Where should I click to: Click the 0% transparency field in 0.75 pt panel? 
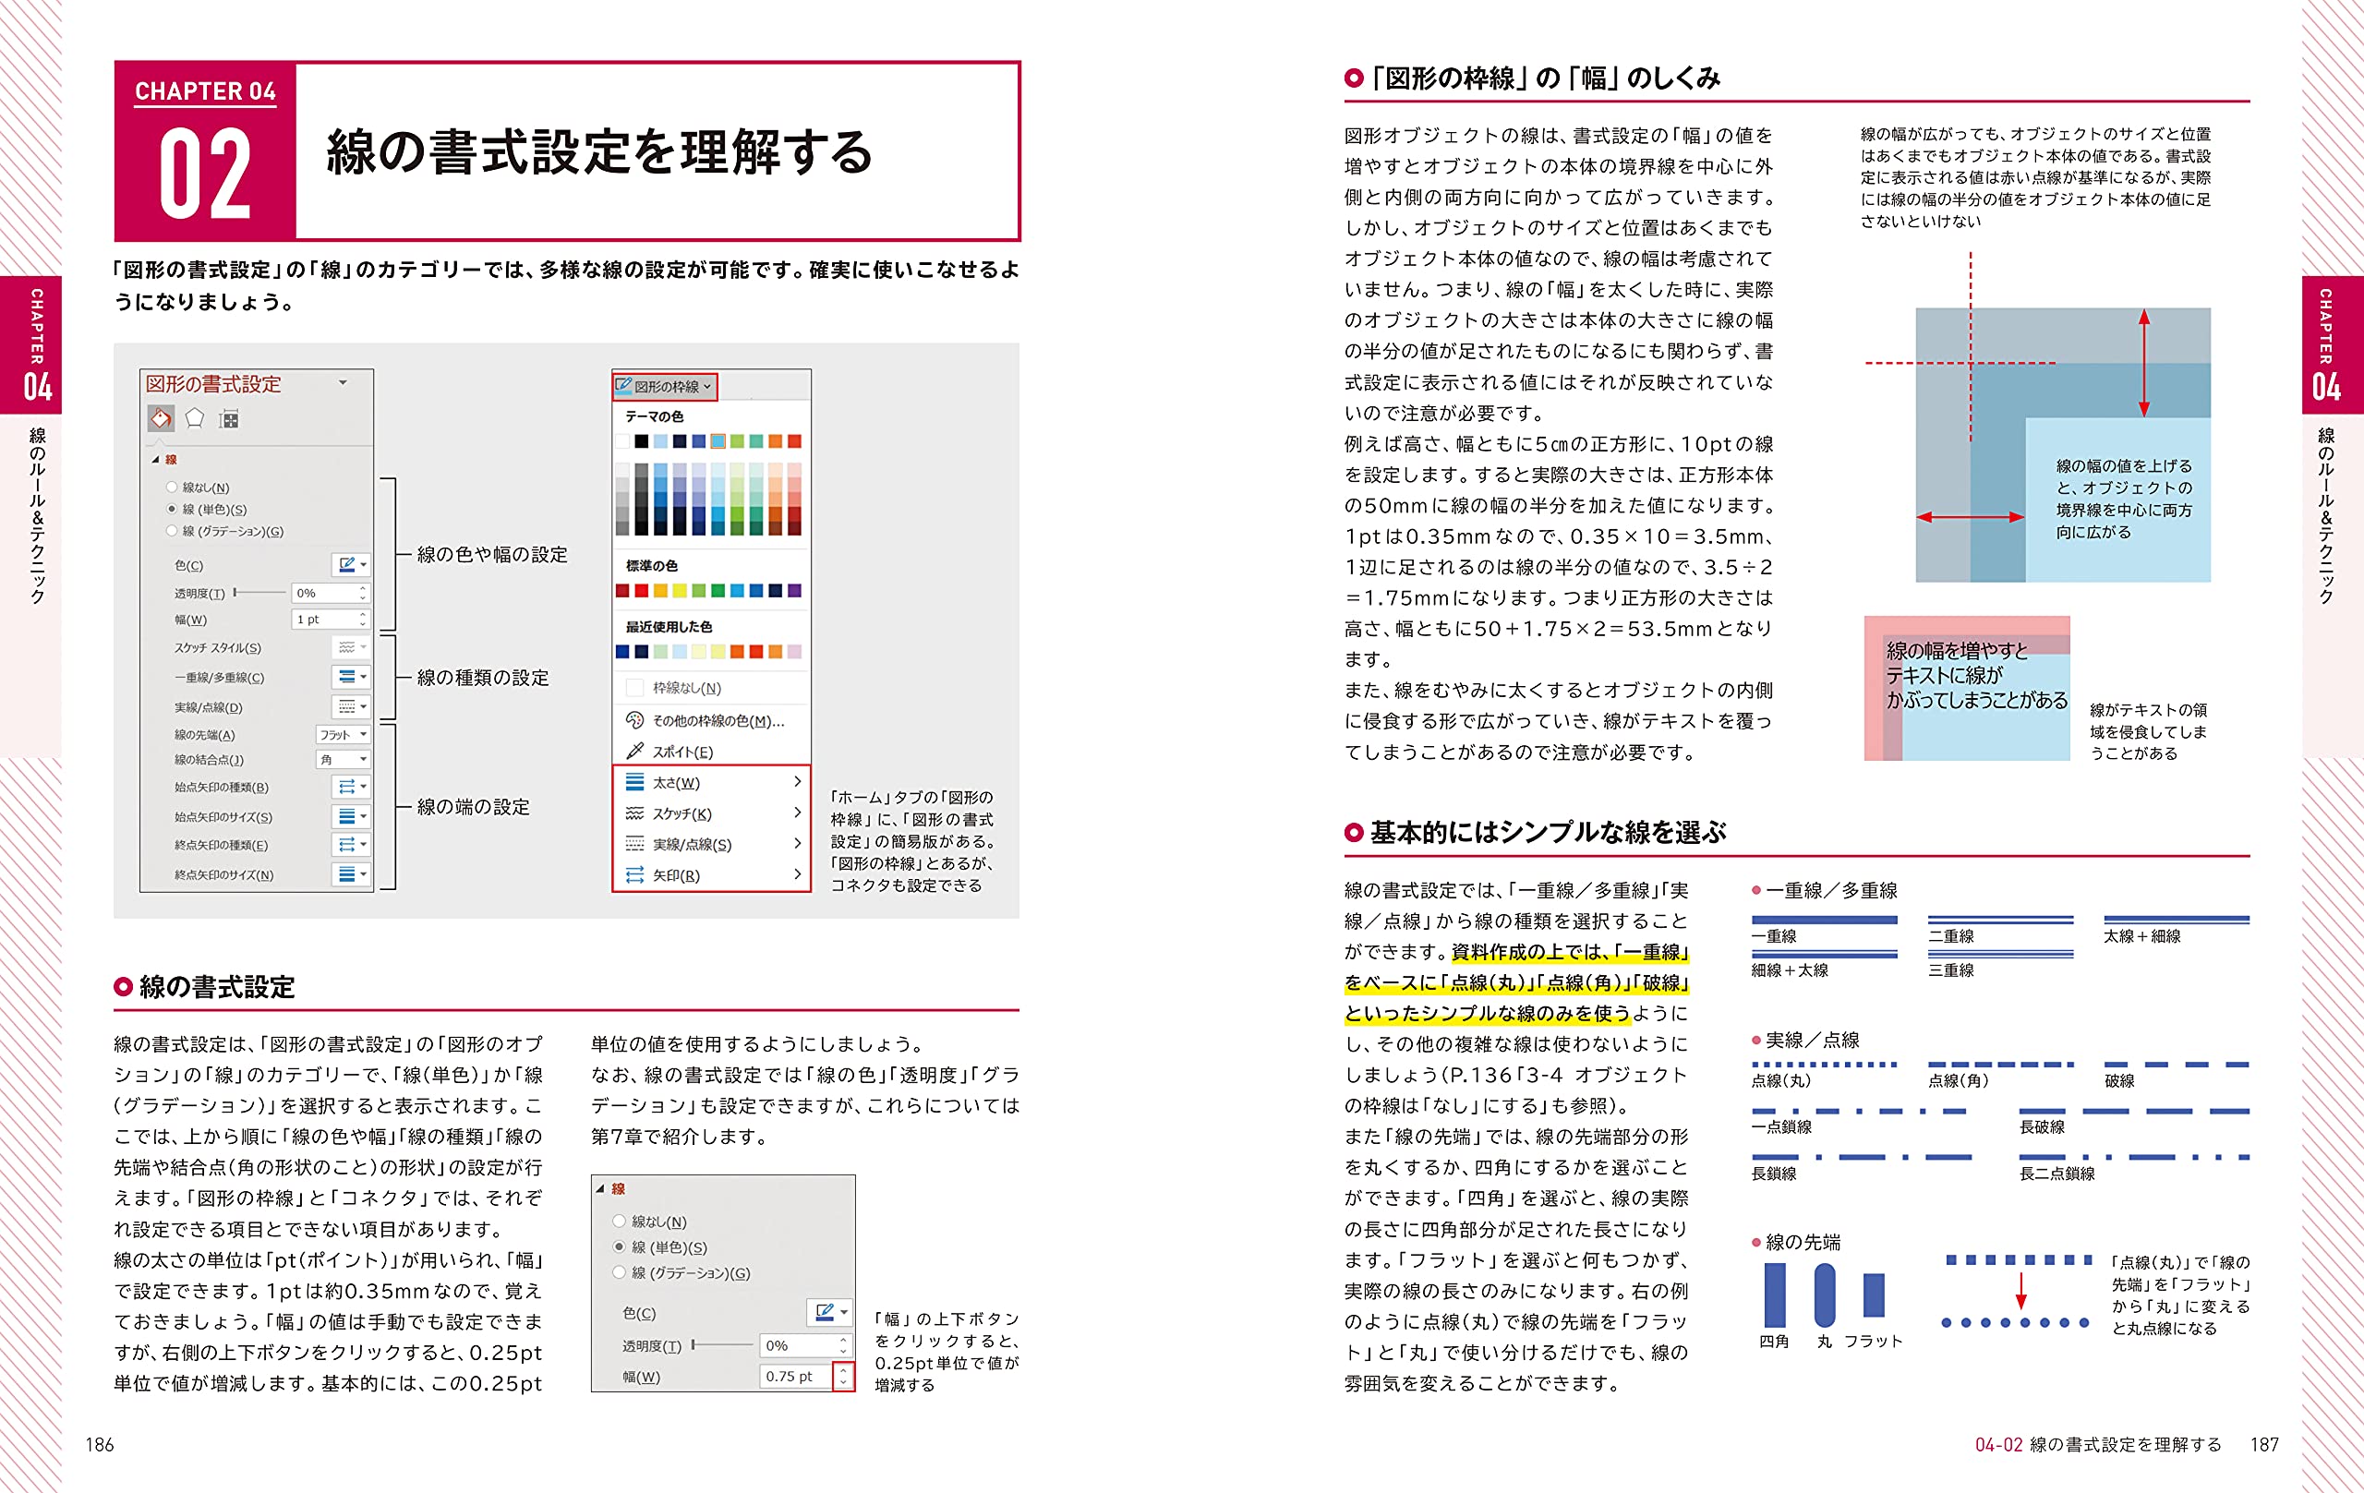pyautogui.click(x=805, y=1344)
